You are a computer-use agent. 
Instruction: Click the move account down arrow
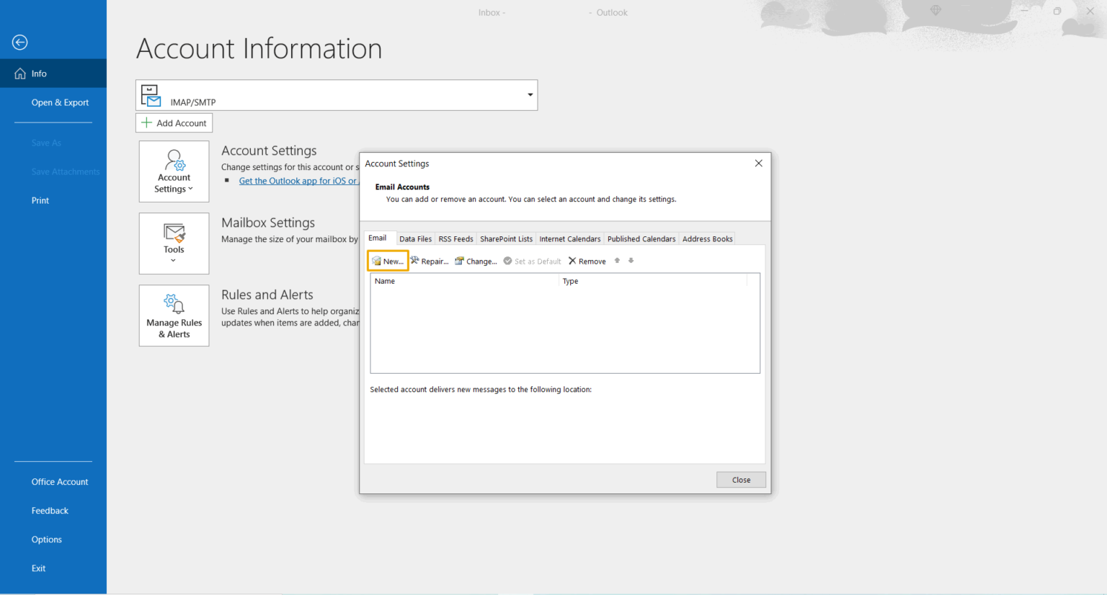pos(631,261)
